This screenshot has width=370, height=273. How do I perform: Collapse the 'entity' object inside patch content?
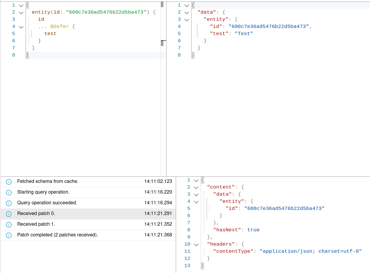pyautogui.click(x=196, y=202)
